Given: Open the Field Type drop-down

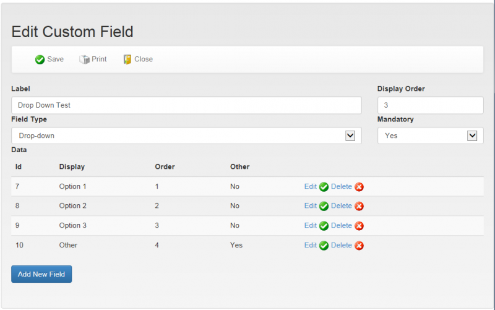Looking at the screenshot, I should click(x=186, y=136).
